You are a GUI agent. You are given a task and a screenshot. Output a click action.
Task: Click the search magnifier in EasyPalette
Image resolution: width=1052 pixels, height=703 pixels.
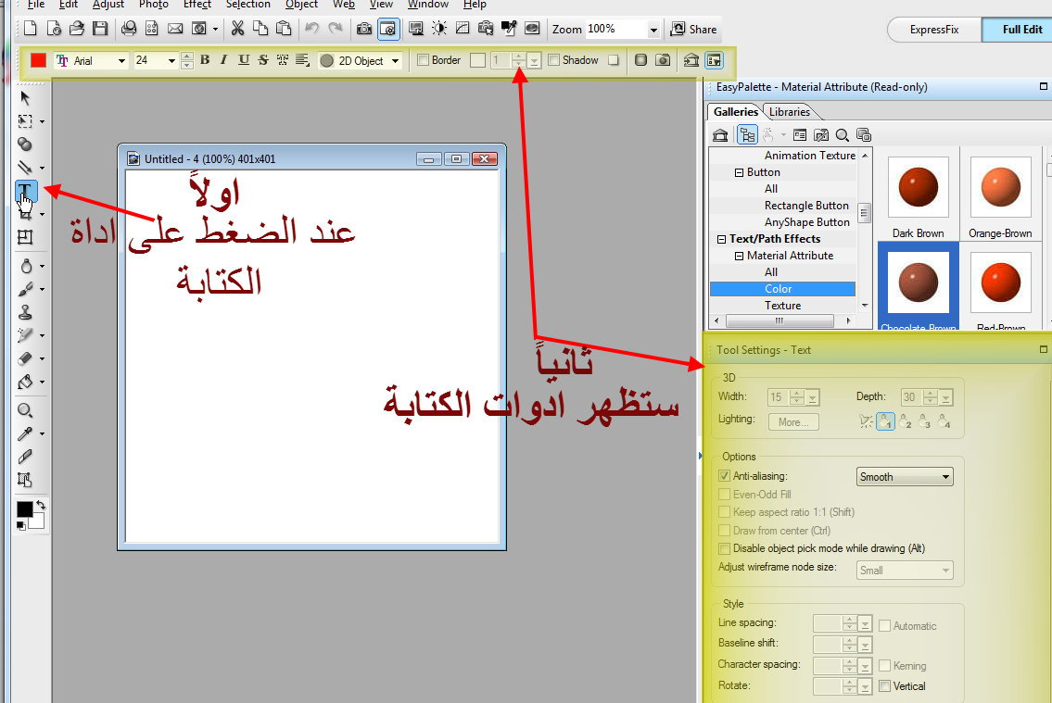pos(842,135)
